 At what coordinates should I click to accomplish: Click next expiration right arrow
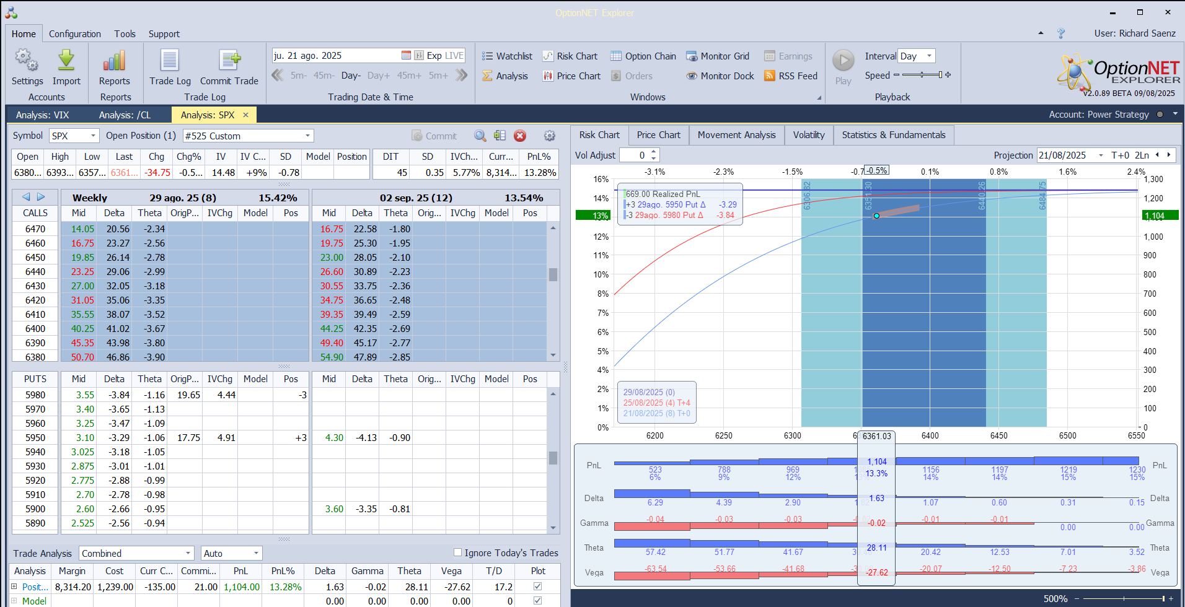(x=41, y=197)
